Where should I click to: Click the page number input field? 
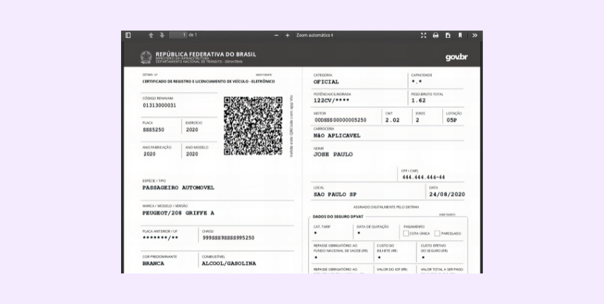point(179,35)
